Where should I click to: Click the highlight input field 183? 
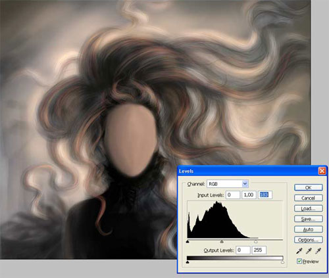tap(265, 195)
